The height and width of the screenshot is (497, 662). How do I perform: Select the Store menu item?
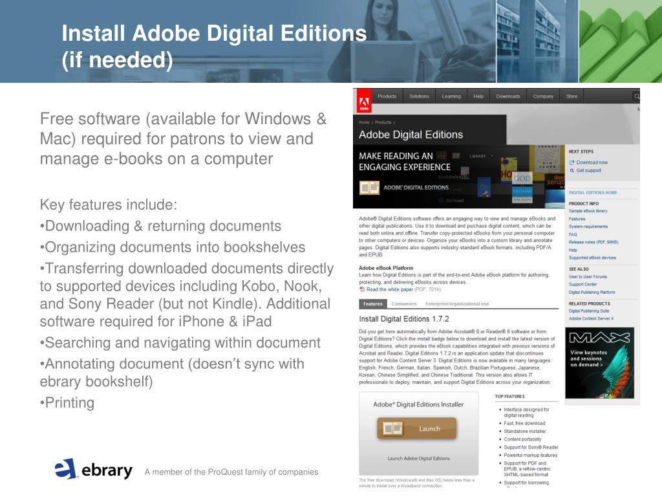(x=571, y=96)
